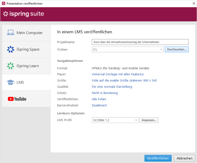Open protection link 'Nicht in Benutzung'

pos(105,93)
